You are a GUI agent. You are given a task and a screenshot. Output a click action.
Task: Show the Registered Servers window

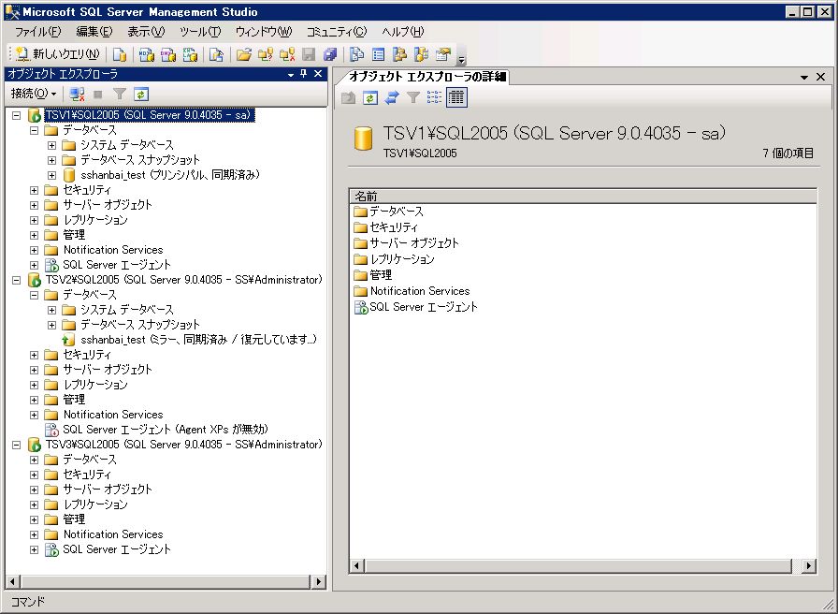coord(356,54)
